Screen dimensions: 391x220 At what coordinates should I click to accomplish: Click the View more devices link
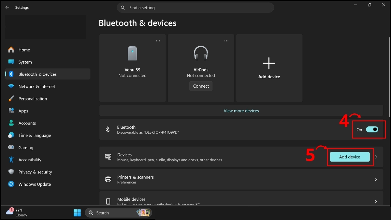click(241, 111)
